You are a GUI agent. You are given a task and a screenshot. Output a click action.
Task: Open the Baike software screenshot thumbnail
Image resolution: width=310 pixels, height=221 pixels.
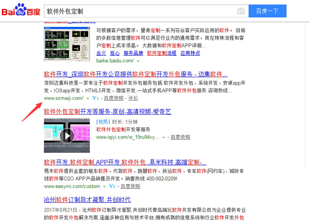tap(67, 44)
